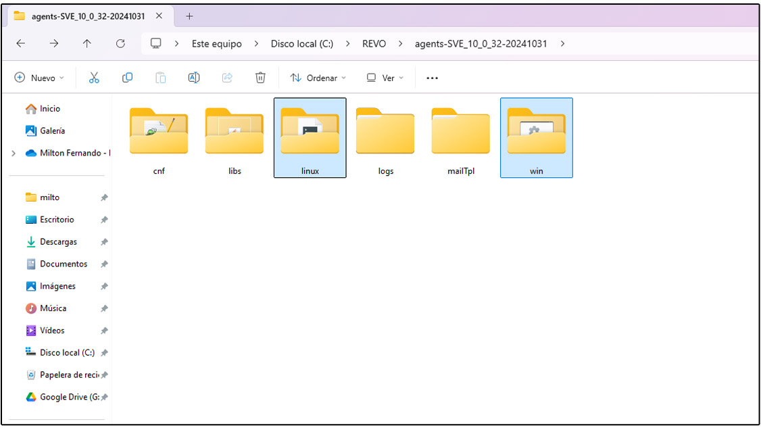Click the Copy icon in toolbar
Image resolution: width=761 pixels, height=430 pixels.
click(x=127, y=78)
